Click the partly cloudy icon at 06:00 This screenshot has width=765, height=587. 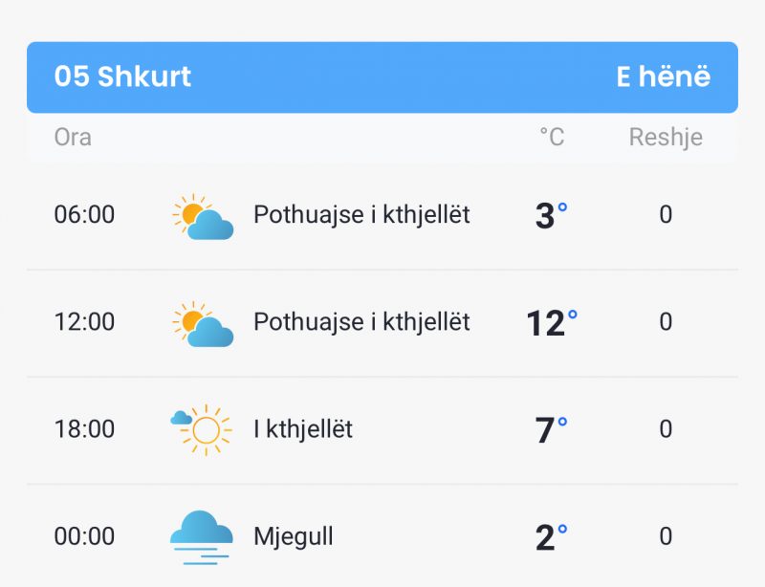pyautogui.click(x=203, y=216)
